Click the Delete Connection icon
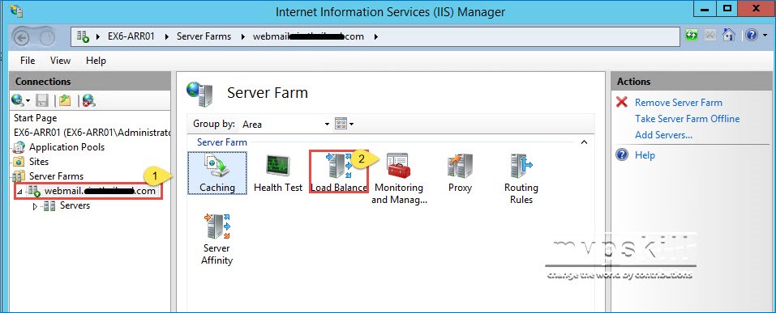This screenshot has width=776, height=313. click(88, 101)
